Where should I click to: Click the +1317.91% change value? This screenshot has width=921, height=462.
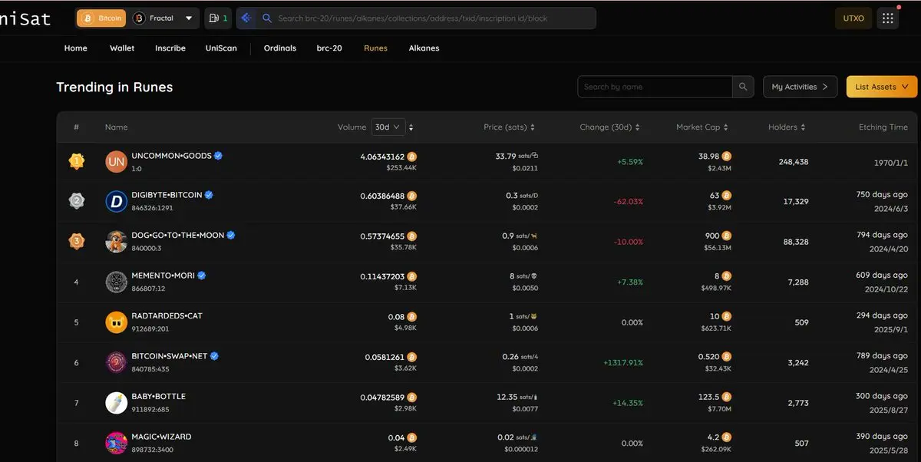pos(622,362)
